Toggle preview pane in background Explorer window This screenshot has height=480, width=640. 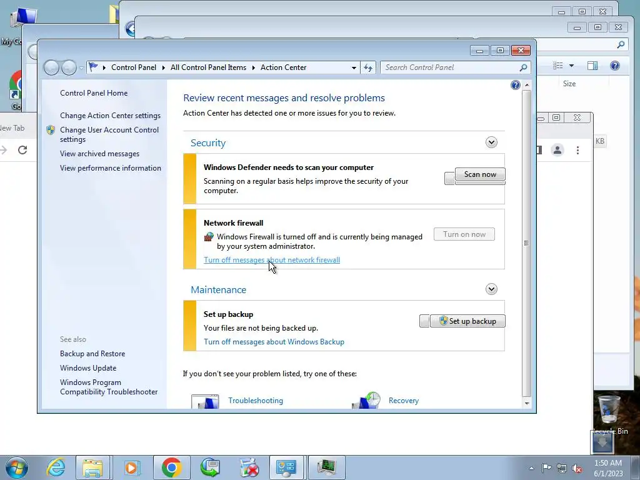tap(592, 66)
